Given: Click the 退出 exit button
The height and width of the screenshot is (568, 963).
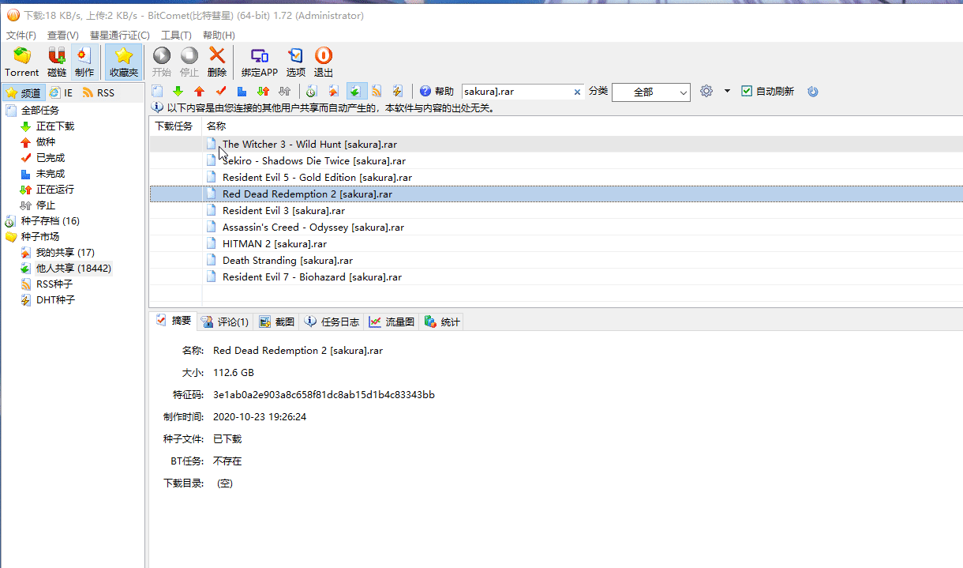Looking at the screenshot, I should tap(324, 62).
